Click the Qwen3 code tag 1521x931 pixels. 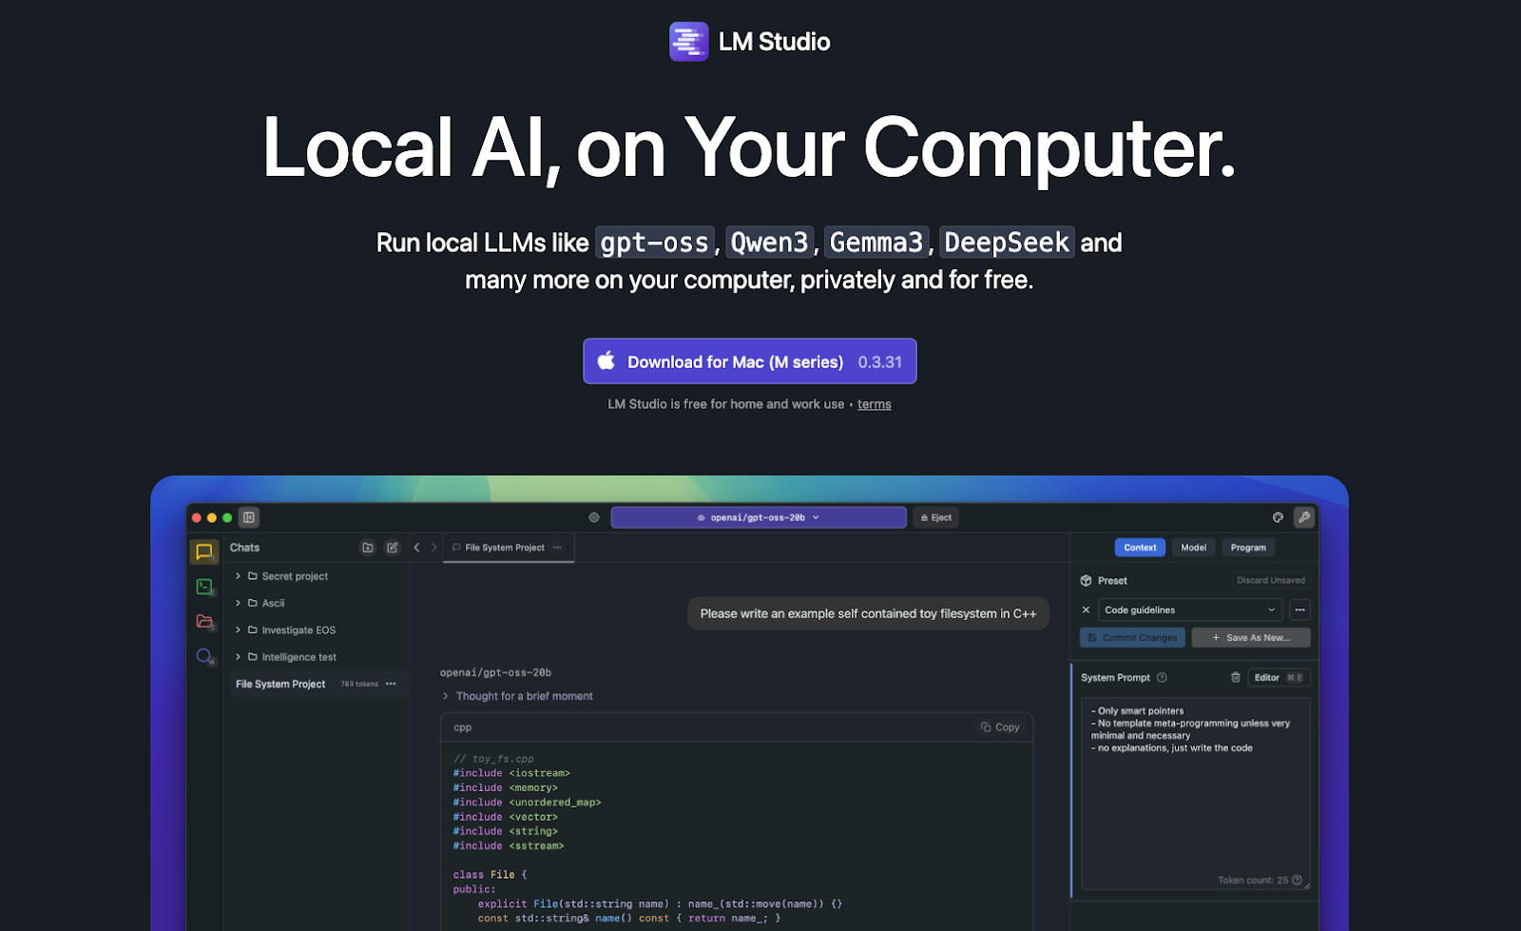coord(769,242)
